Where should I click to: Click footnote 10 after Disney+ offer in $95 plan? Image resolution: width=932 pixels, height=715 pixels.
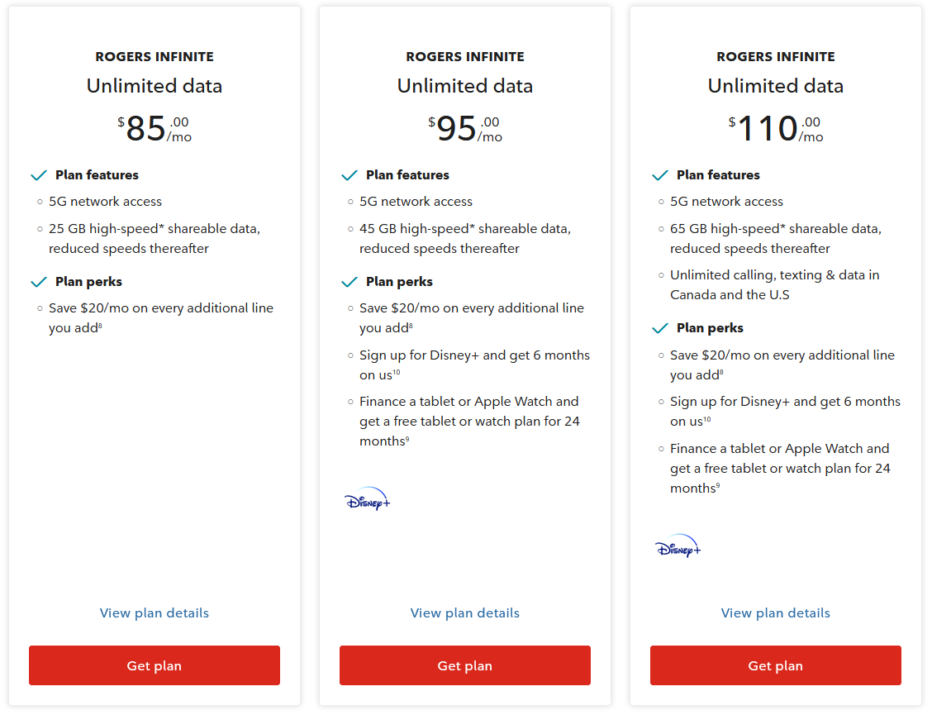(x=397, y=373)
